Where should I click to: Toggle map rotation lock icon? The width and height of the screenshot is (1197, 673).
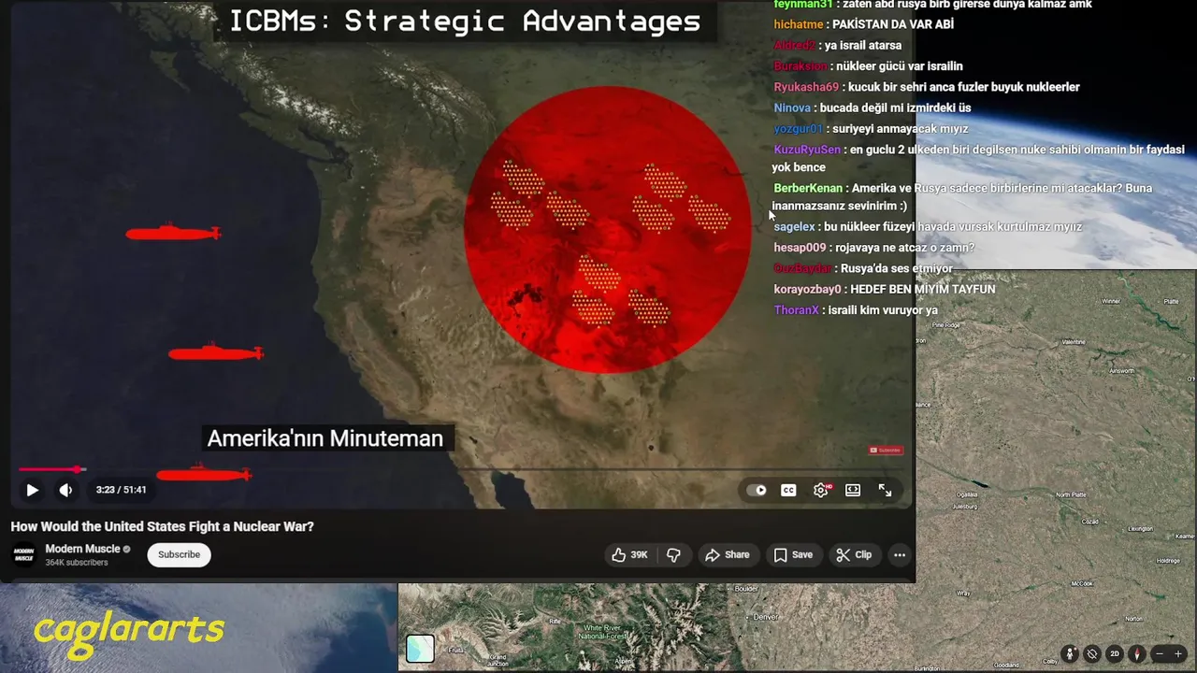[x=1092, y=654]
